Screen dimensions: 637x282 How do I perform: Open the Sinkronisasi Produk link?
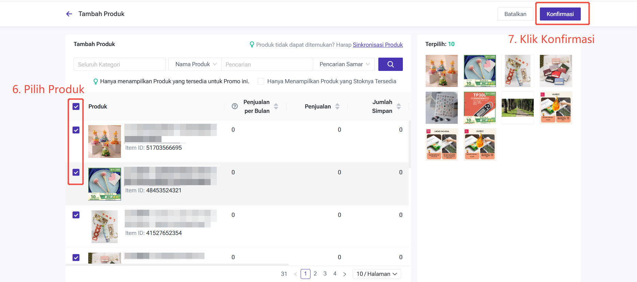[378, 45]
